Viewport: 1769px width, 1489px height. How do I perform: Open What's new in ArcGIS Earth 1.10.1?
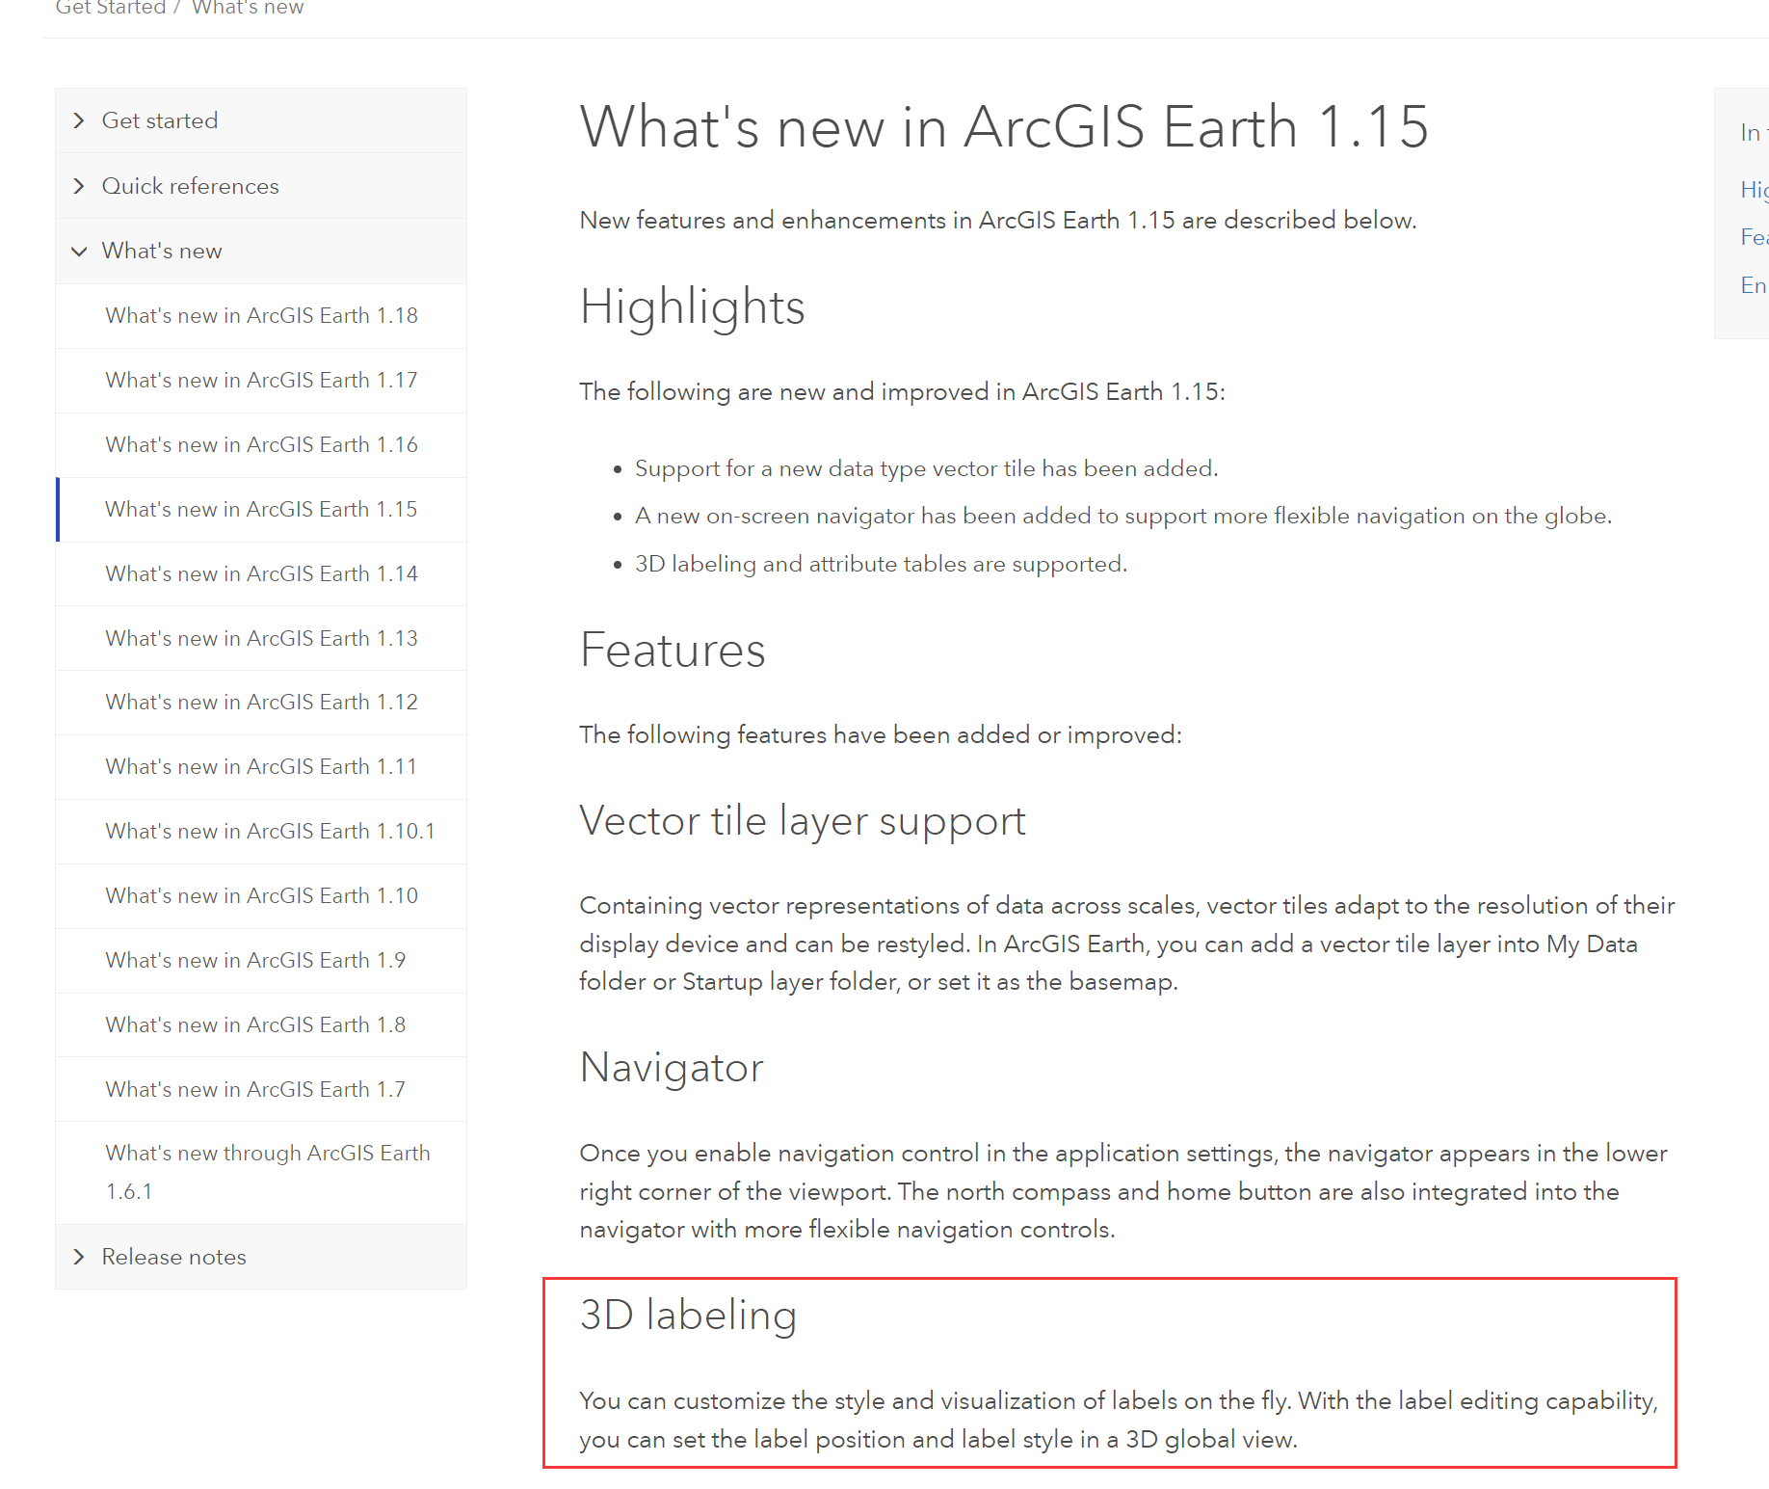pyautogui.click(x=270, y=832)
